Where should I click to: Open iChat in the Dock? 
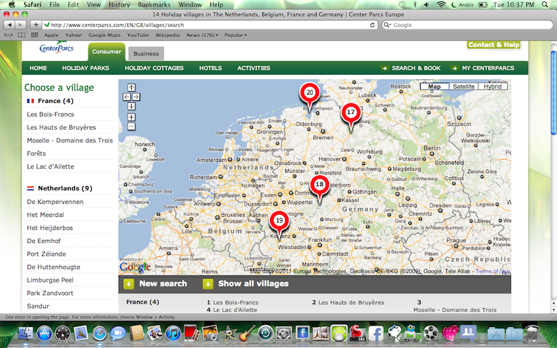(x=118, y=334)
